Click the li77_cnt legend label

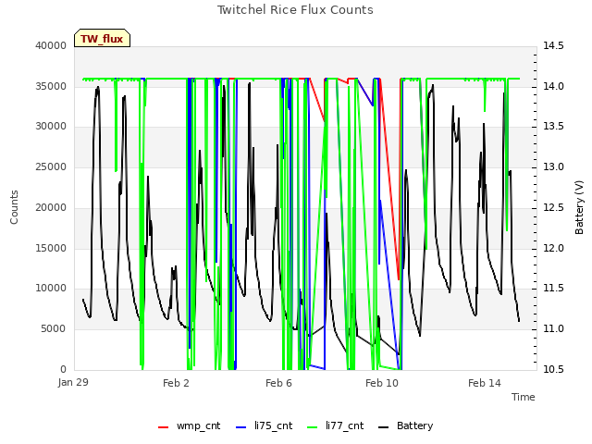pos(344,425)
